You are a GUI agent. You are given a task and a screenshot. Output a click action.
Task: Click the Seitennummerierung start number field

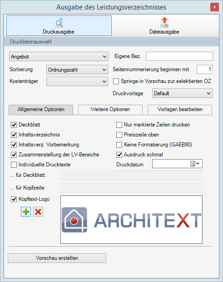point(205,69)
